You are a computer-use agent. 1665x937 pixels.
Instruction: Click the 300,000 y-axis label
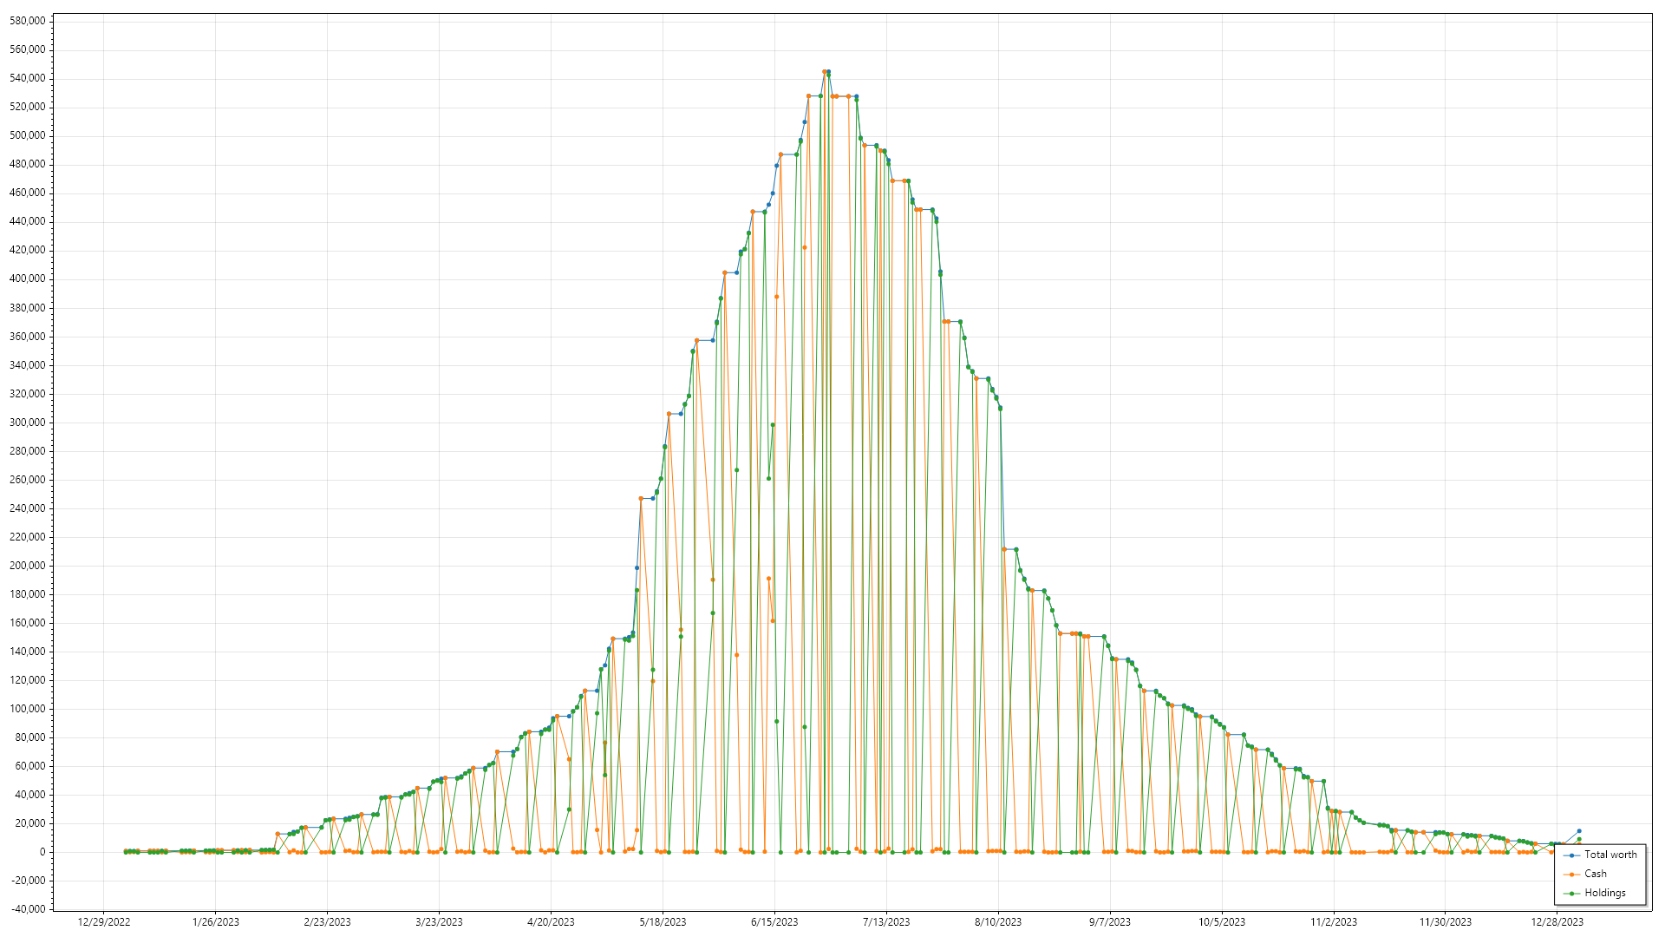tap(27, 423)
